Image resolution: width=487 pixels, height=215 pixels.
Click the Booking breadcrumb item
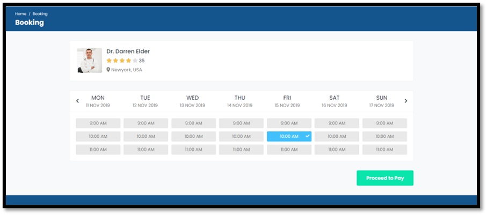click(x=40, y=13)
